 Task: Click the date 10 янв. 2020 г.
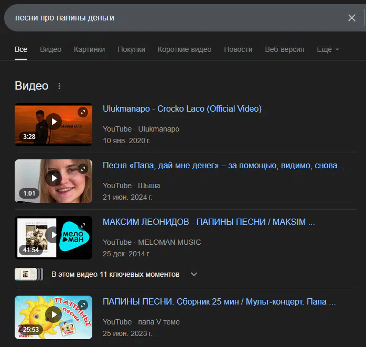pyautogui.click(x=126, y=140)
